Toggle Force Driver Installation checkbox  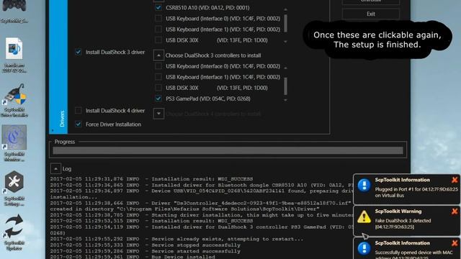coord(79,124)
